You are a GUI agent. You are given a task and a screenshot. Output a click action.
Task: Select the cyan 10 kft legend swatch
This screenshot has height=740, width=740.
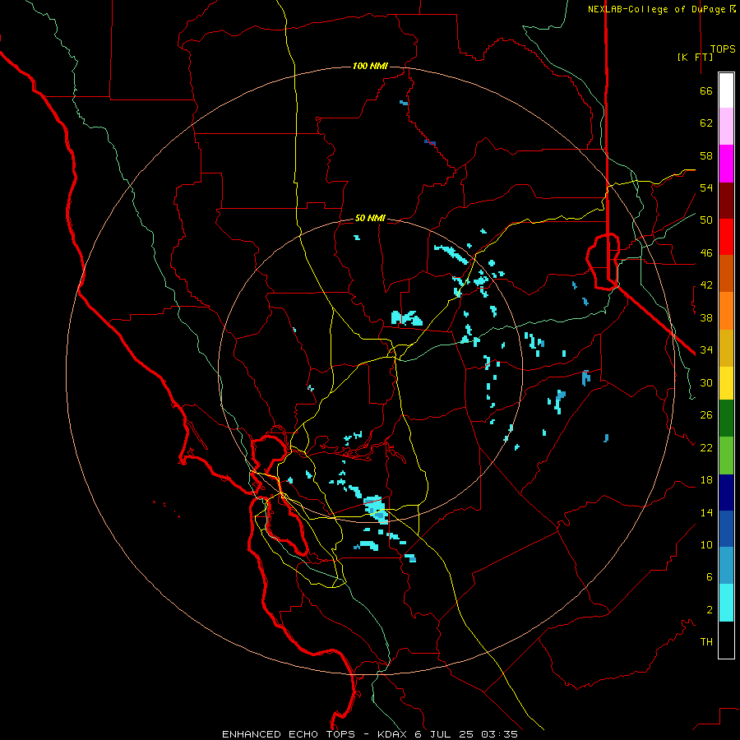726,603
